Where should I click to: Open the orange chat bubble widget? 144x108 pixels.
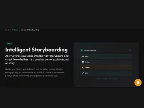coord(138,82)
